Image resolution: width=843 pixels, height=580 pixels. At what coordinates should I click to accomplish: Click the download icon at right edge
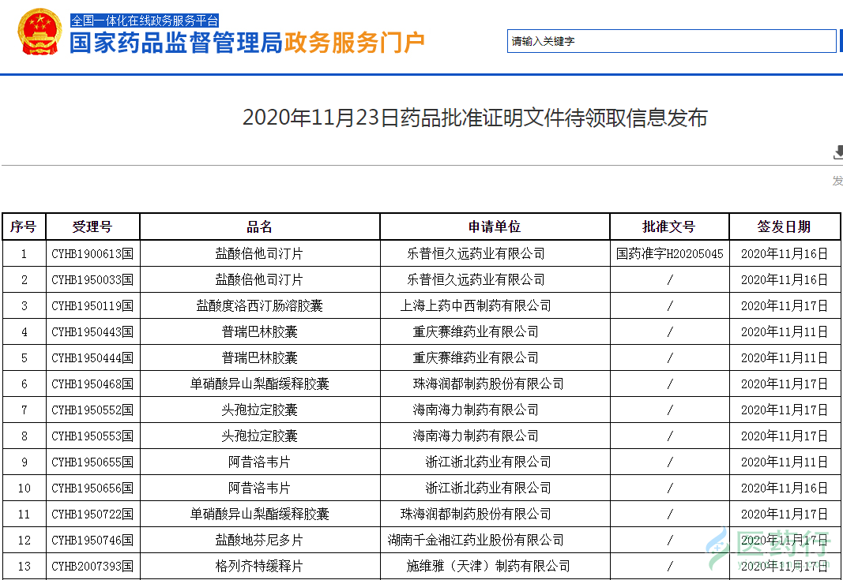[x=838, y=152]
